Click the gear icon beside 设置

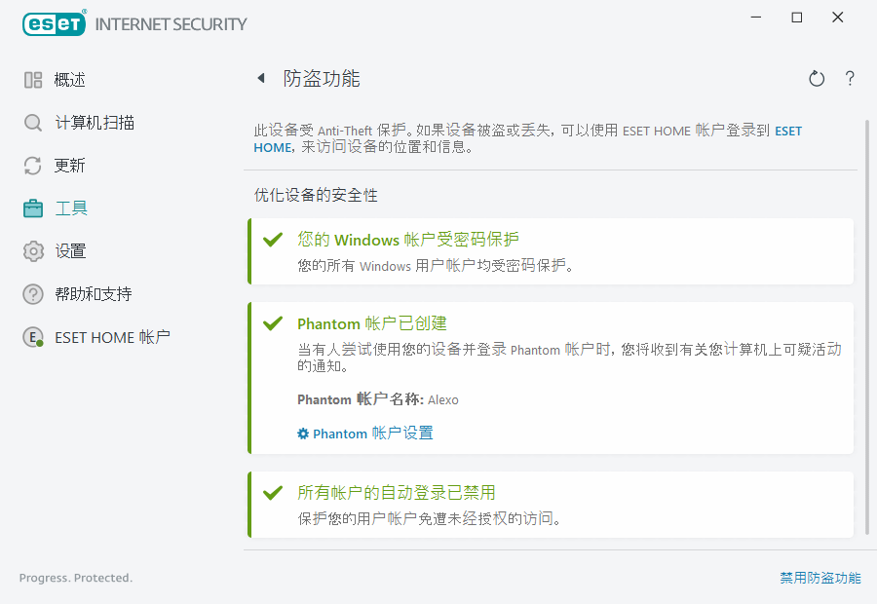pyautogui.click(x=33, y=251)
